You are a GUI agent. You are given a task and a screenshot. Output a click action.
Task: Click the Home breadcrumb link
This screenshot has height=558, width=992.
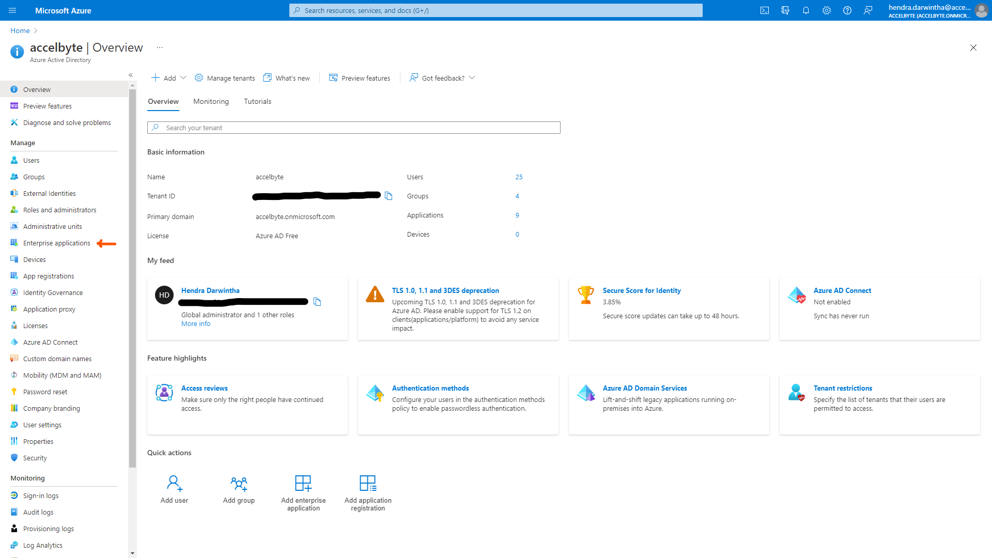coord(20,30)
